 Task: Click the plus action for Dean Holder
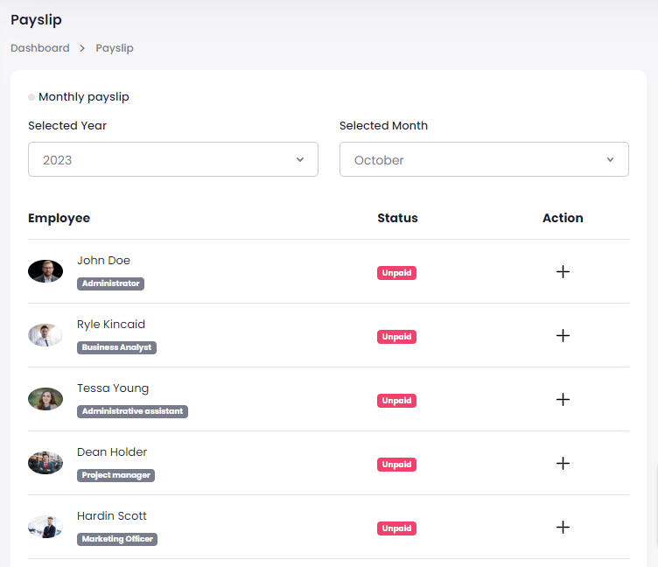563,463
